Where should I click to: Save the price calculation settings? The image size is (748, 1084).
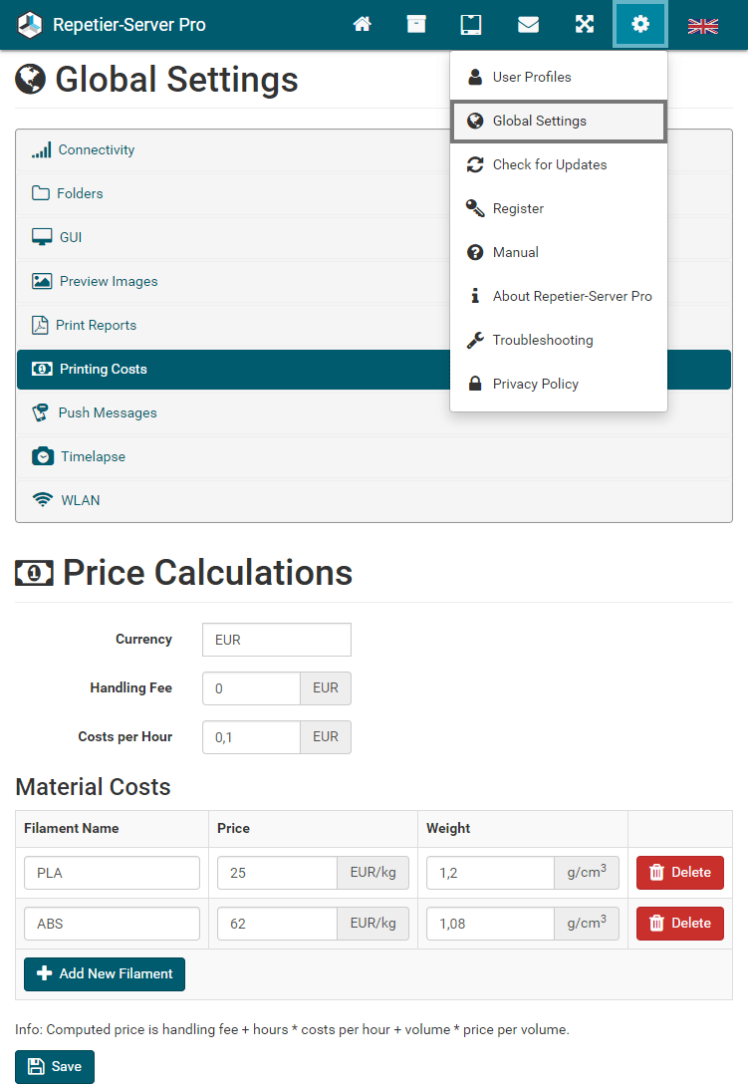click(x=55, y=1066)
